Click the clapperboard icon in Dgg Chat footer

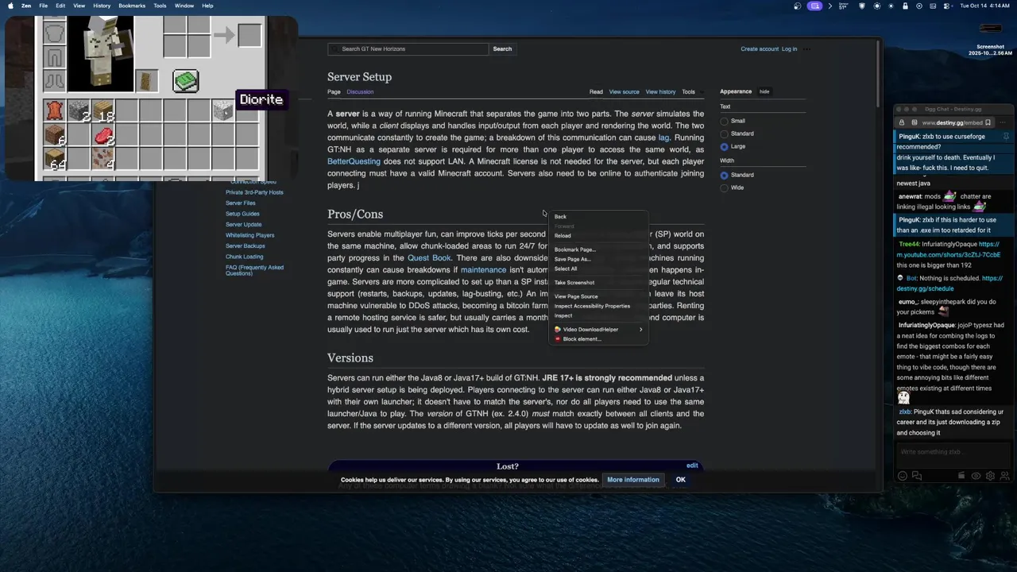tap(961, 476)
